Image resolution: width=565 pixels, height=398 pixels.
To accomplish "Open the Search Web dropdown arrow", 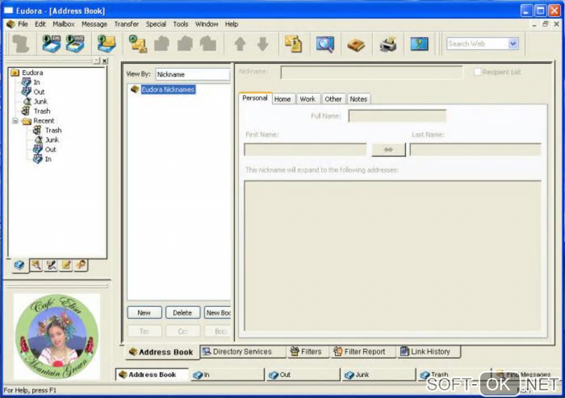I will 513,44.
